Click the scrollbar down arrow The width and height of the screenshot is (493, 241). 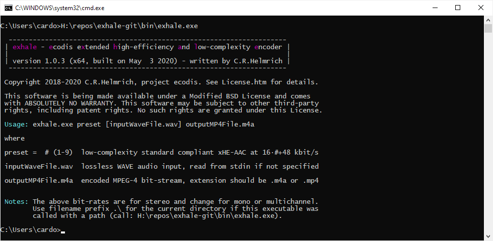[488, 236]
